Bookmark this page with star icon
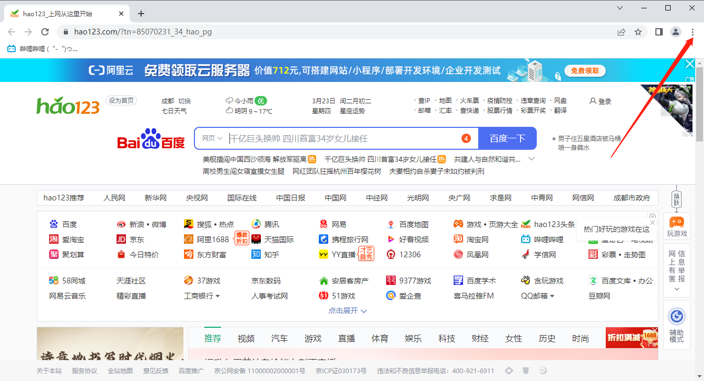The height and width of the screenshot is (381, 704). click(638, 32)
